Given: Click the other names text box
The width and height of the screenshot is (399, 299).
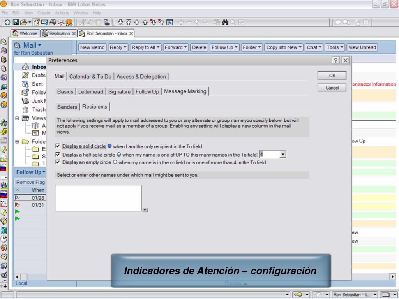Looking at the screenshot, I should click(x=98, y=198).
